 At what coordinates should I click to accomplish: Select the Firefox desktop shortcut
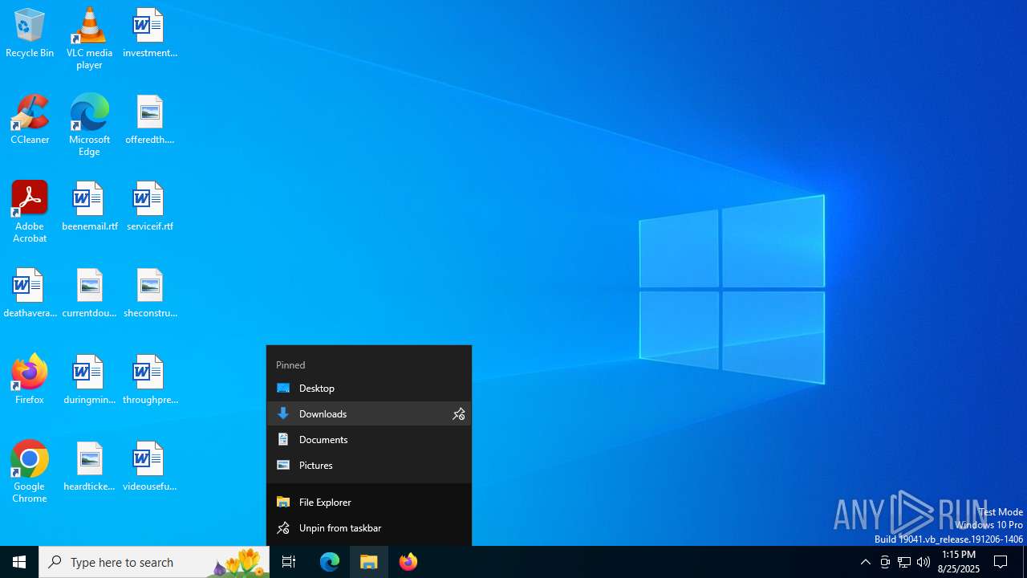30,380
